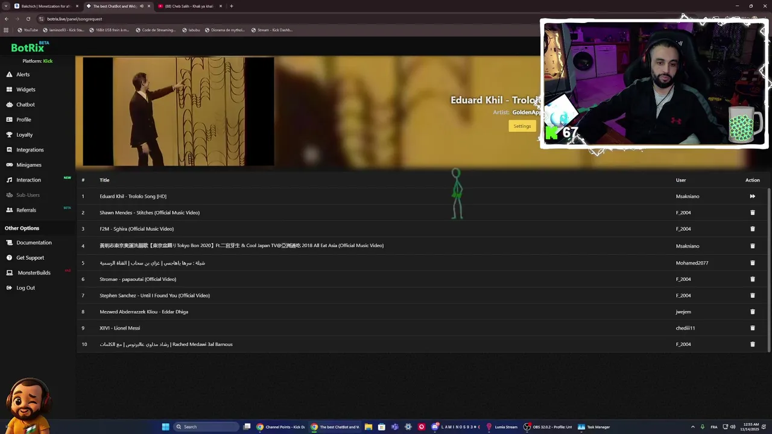Click the Eduard Khil - Trololo Song title

133,196
